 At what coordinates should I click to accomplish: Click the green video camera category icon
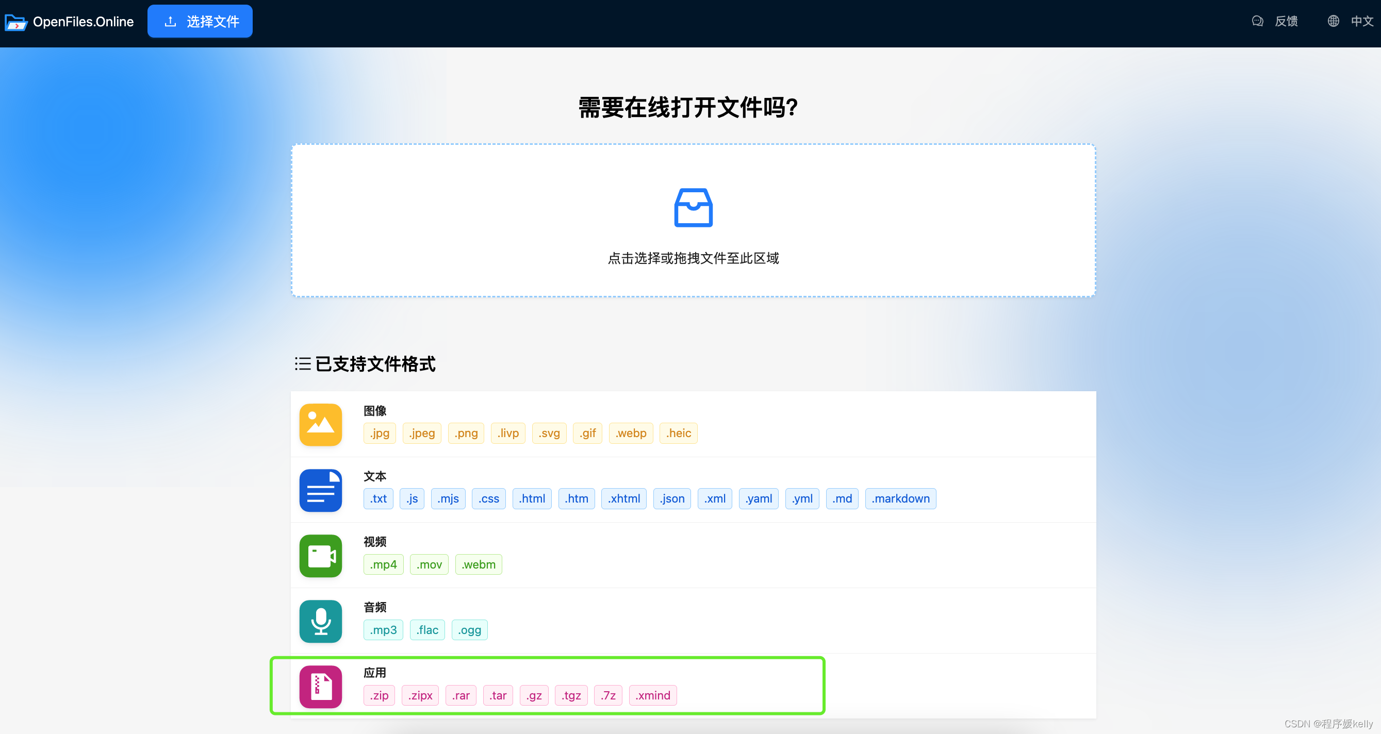pyautogui.click(x=320, y=556)
